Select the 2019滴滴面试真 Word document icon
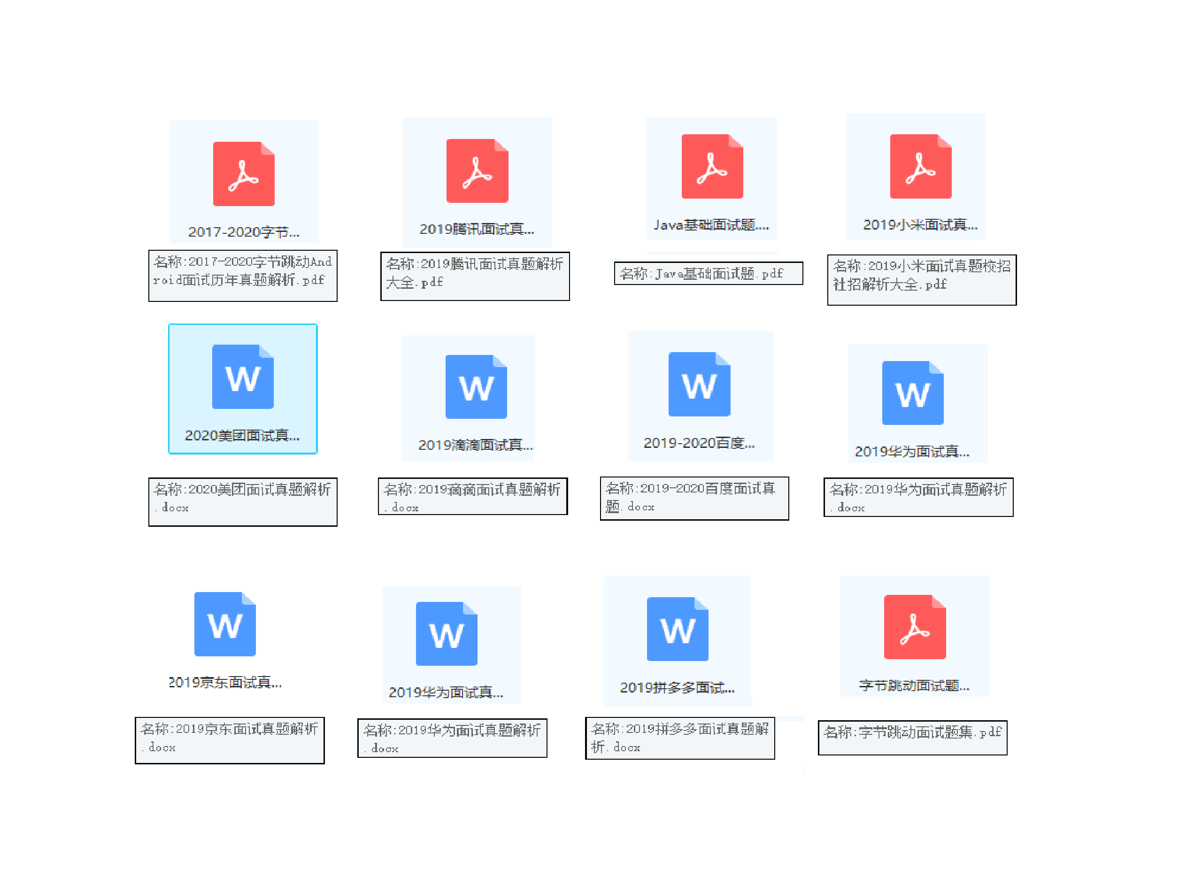This screenshot has width=1202, height=893. pos(476,386)
